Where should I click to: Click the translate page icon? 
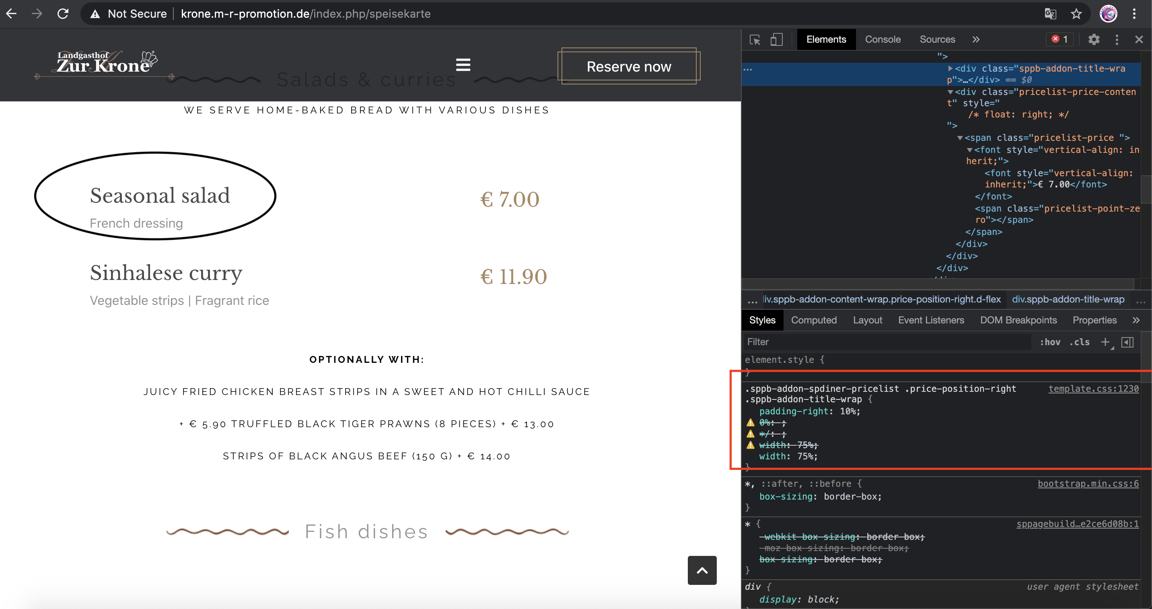1050,14
